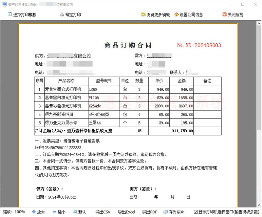Click the 选择打印模板 magnifier icon

pos(10,14)
